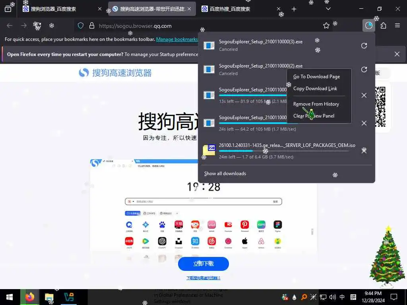This screenshot has width=407, height=305.
Task: Click Show all downloads
Action: tap(225, 174)
